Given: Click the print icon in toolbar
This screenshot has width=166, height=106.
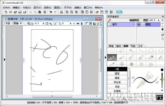Looking at the screenshot, I should 61,12.
